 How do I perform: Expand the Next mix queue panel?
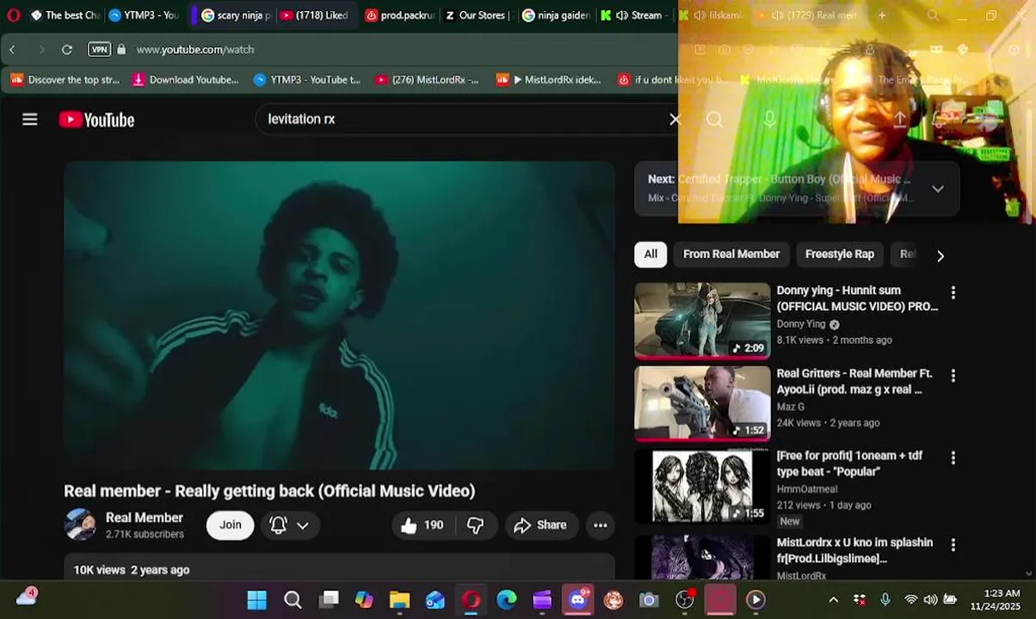(938, 189)
